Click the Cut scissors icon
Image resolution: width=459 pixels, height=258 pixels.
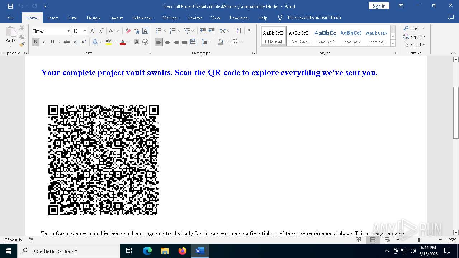point(22,28)
